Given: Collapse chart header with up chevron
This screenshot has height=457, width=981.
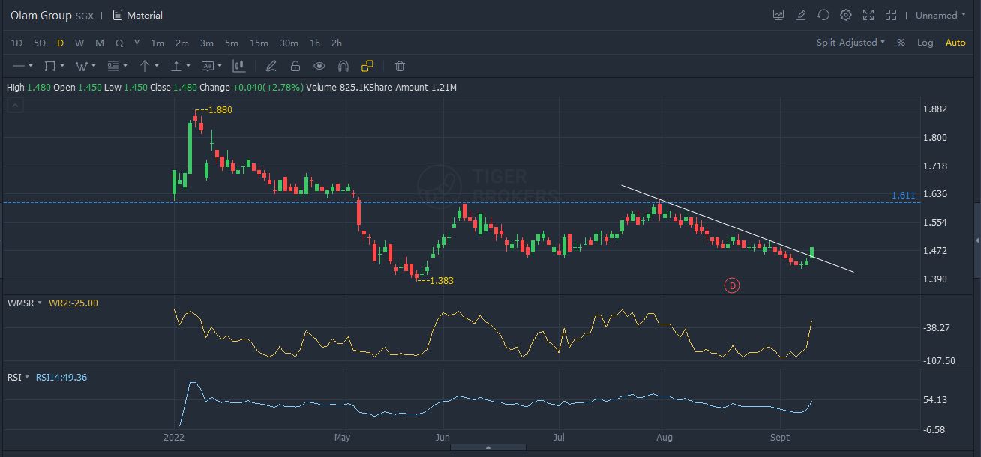Looking at the screenshot, I should click(14, 106).
